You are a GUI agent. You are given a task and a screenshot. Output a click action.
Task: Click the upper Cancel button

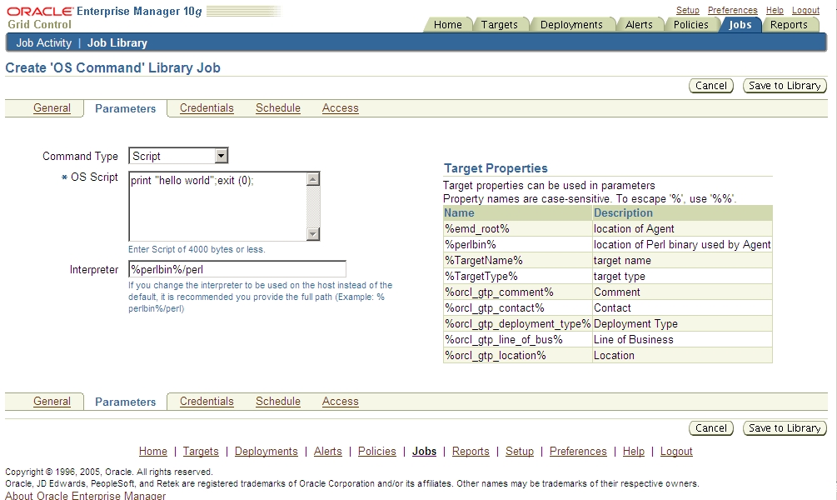[x=711, y=86]
